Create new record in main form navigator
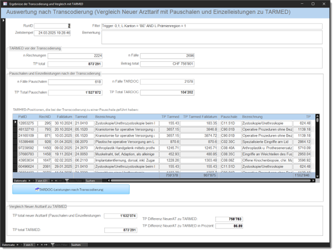The width and height of the screenshot is (334, 251). click(46, 245)
